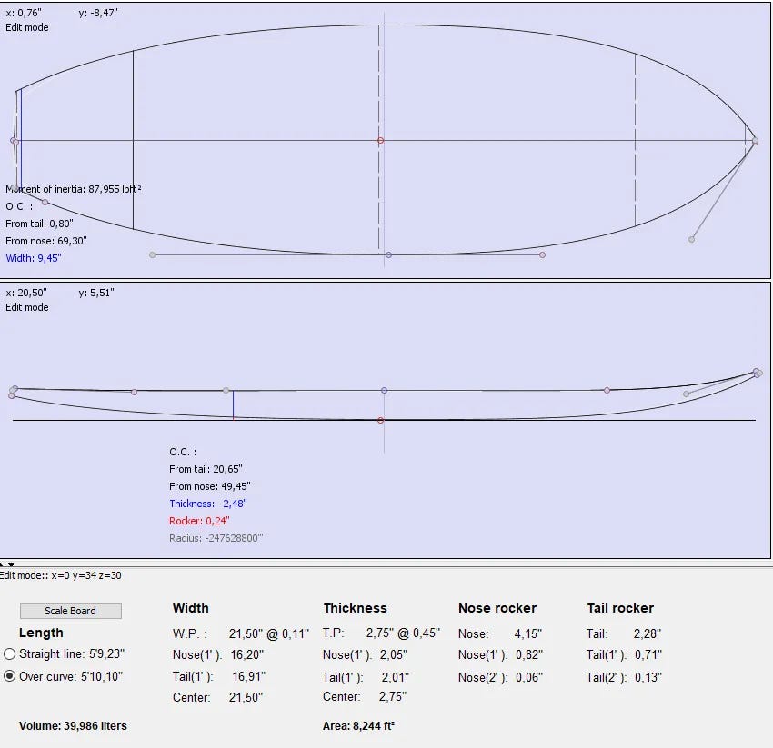Click the red 'Rocker: 0,24"' readout
This screenshot has width=773, height=748.
click(x=199, y=521)
